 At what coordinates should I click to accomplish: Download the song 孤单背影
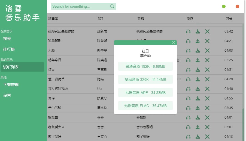198,41
